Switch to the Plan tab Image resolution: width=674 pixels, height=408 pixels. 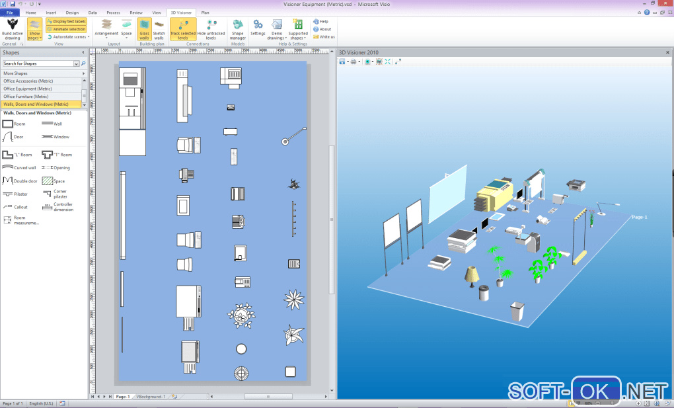(x=205, y=13)
